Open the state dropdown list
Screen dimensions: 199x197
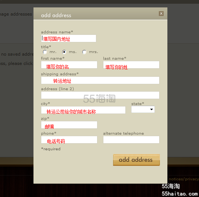[143, 109]
